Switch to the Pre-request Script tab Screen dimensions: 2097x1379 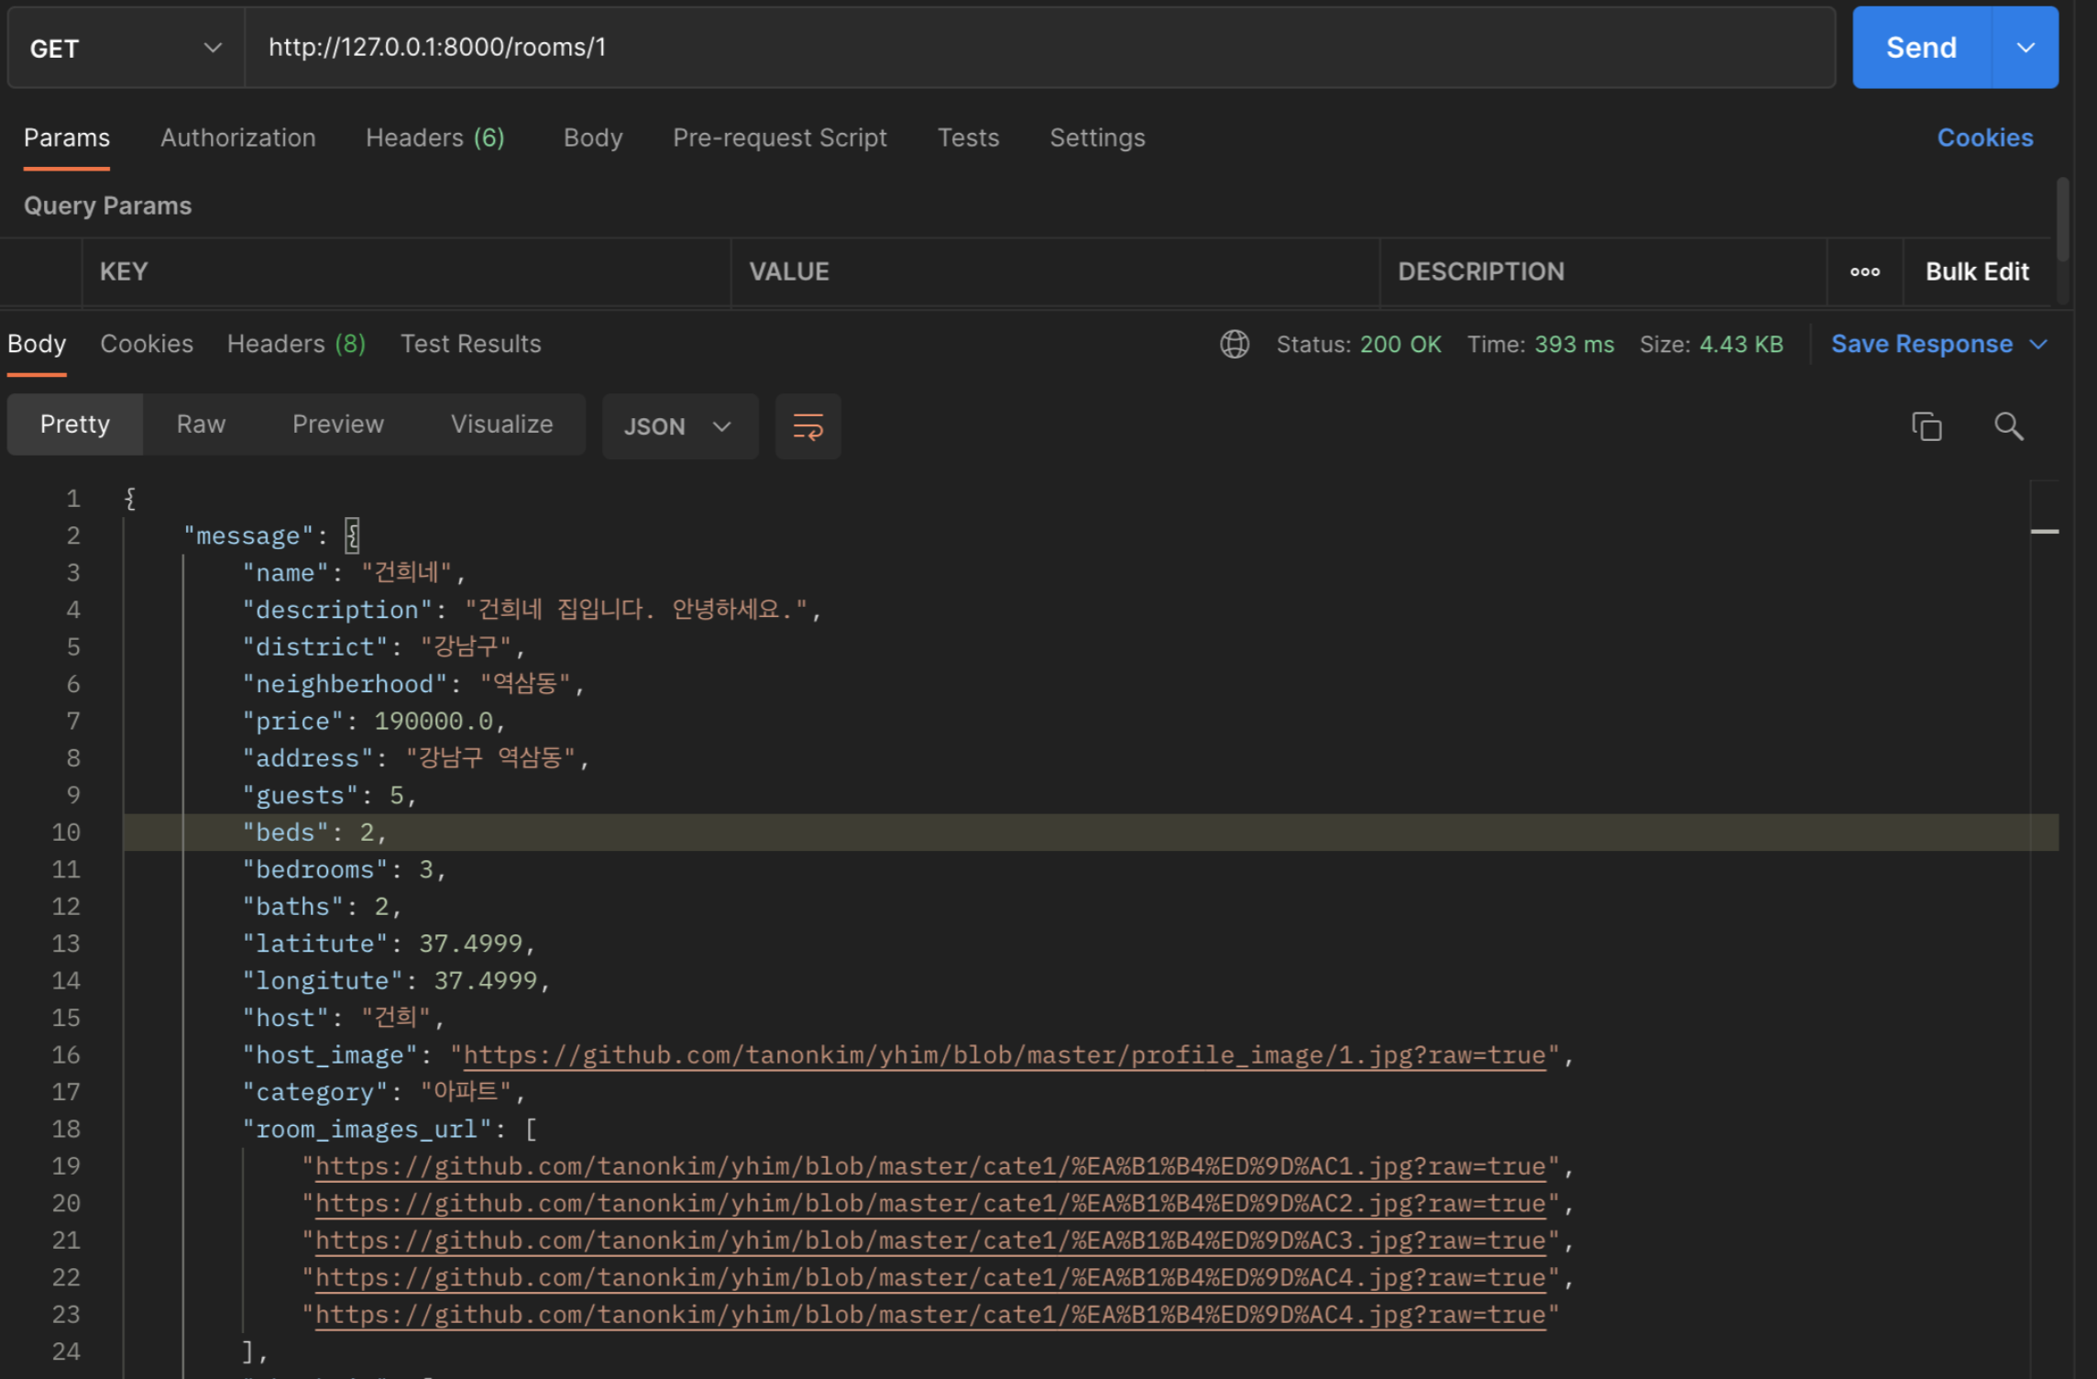coord(780,138)
